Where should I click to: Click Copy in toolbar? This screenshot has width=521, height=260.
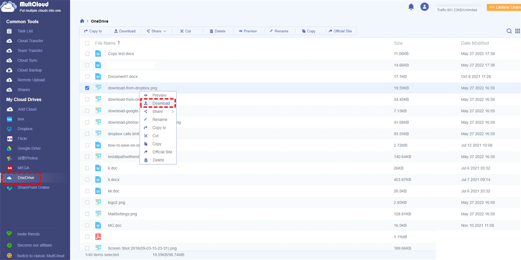coord(308,31)
